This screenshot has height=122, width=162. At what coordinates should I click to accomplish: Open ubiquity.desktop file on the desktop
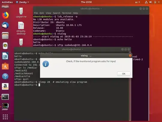point(21,28)
